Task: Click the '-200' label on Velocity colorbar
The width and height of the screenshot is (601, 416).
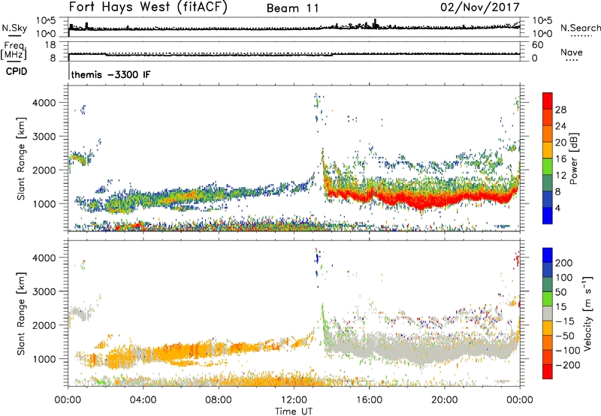Action: coord(568,365)
